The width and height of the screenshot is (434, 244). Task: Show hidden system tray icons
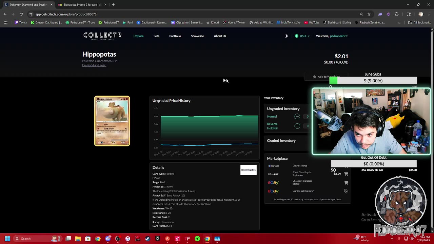(x=392, y=239)
